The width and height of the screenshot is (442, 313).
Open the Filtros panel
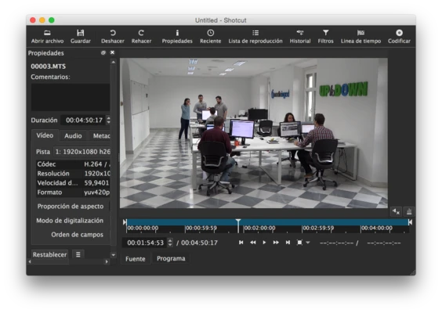pyautogui.click(x=325, y=37)
